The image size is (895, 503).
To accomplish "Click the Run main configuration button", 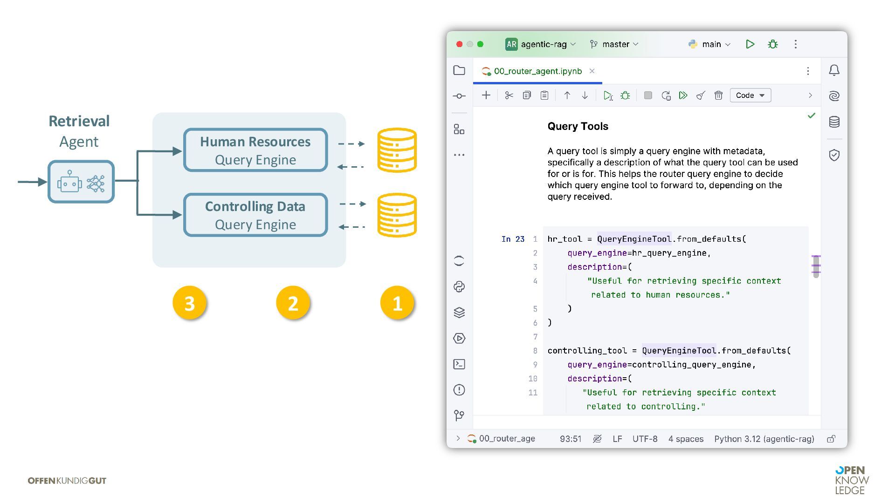I will tap(750, 44).
